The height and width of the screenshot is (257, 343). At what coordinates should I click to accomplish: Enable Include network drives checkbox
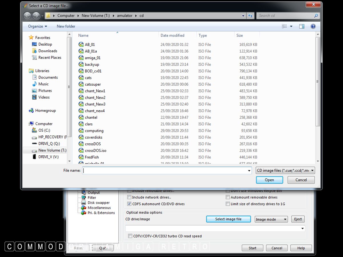point(129,197)
